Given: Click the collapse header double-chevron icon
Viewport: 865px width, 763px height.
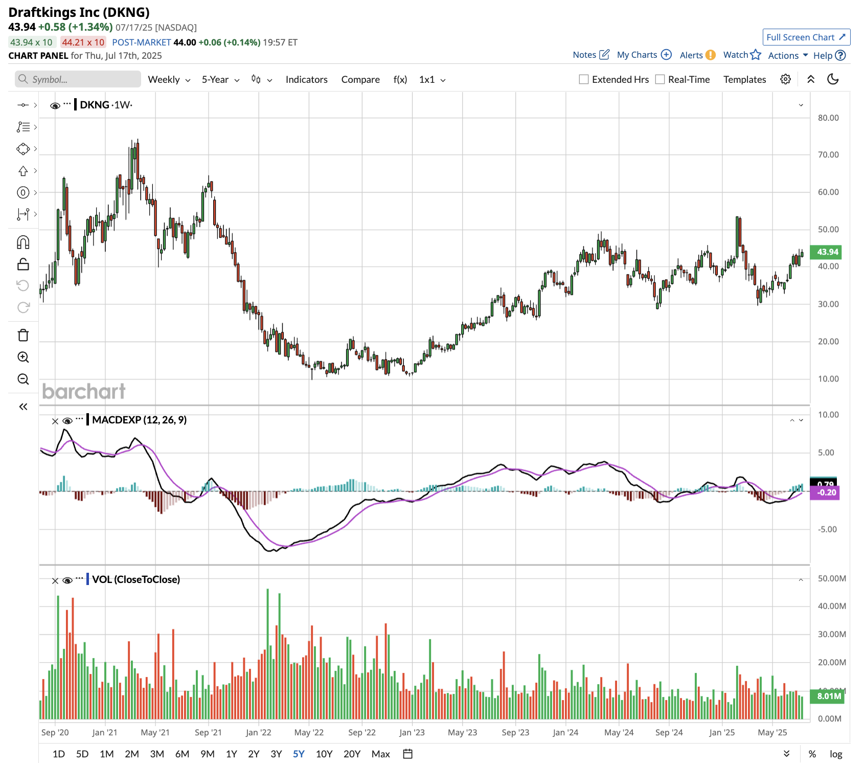Looking at the screenshot, I should coord(811,79).
